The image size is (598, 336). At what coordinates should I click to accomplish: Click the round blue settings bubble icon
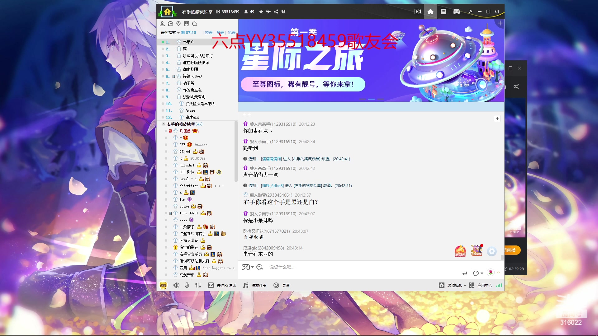[x=492, y=251]
